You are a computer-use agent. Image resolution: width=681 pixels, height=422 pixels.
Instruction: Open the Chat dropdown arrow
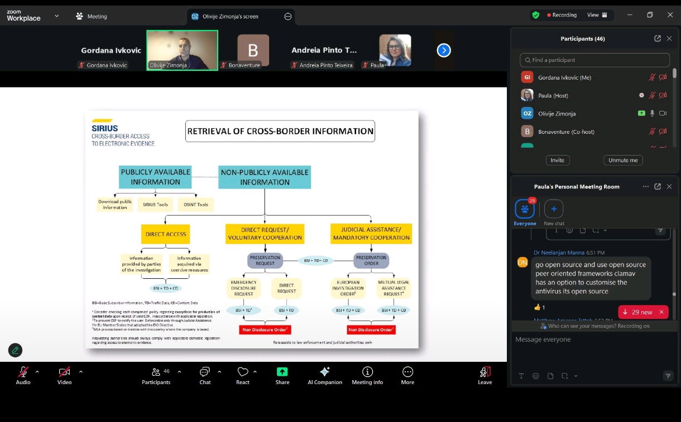point(219,371)
